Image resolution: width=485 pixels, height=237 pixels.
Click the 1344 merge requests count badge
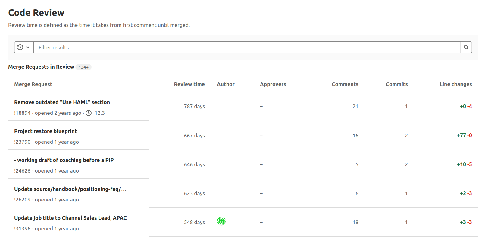[x=83, y=67]
